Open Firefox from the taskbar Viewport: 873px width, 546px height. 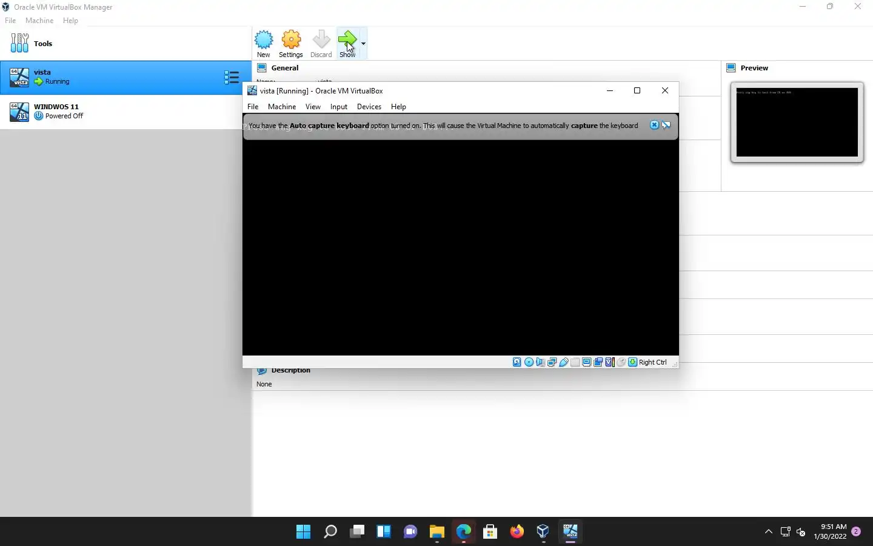[x=517, y=532]
